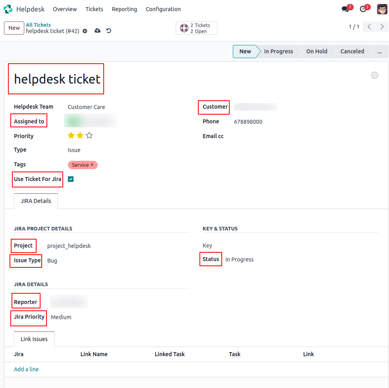This screenshot has width=389, height=388.
Task: Select the New stage in status bar
Action: pyautogui.click(x=245, y=51)
